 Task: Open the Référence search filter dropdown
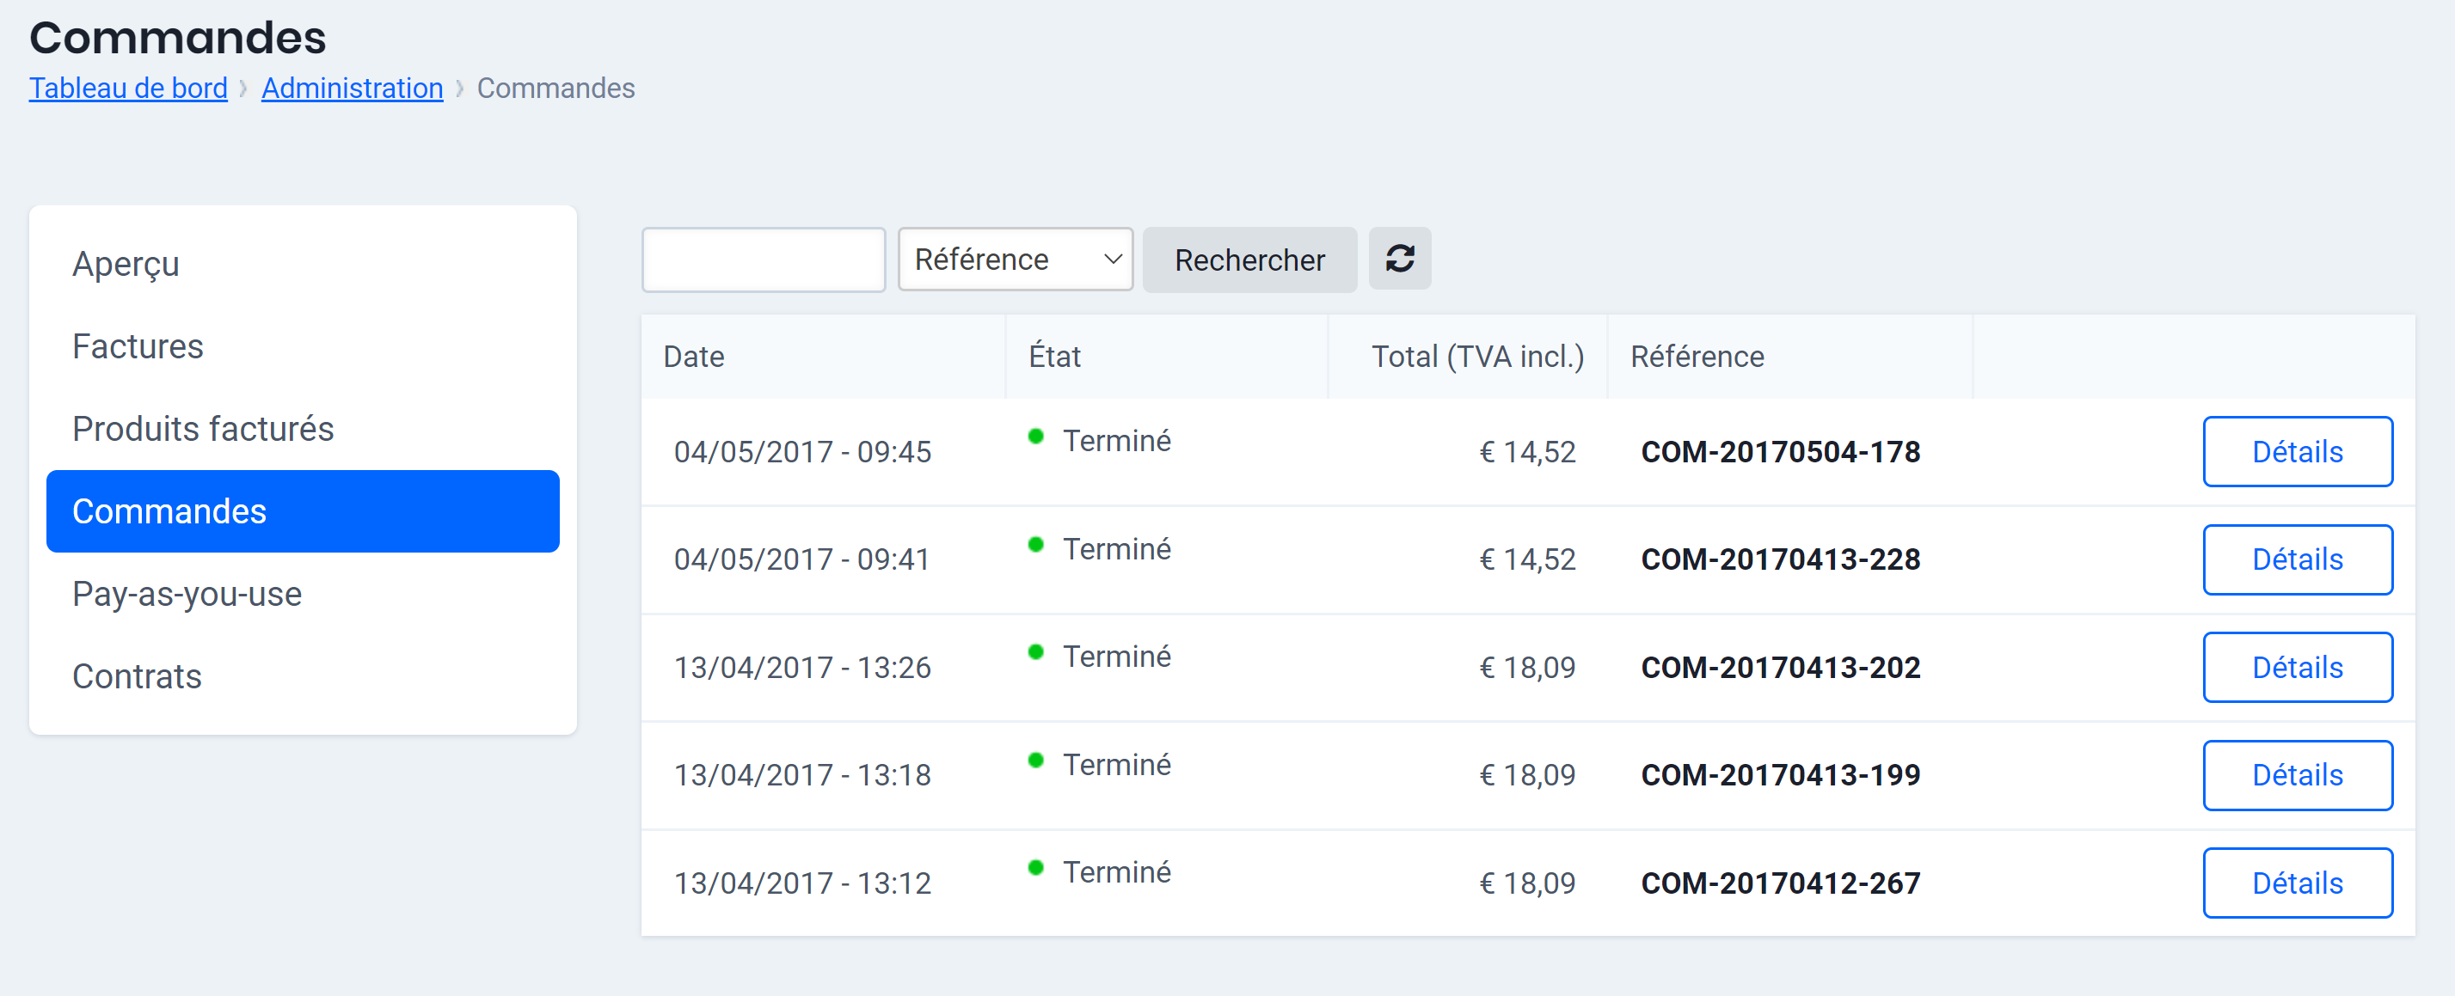click(x=1014, y=259)
